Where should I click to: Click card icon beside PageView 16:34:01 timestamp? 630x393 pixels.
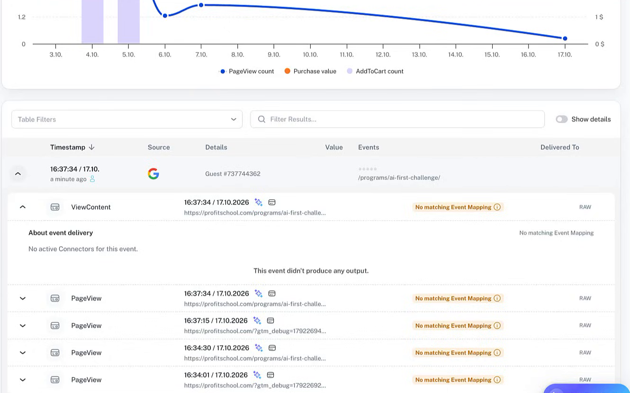pyautogui.click(x=270, y=375)
